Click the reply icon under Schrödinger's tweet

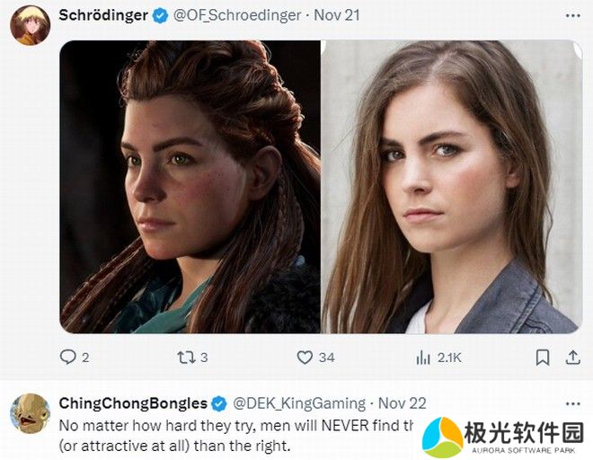click(68, 357)
